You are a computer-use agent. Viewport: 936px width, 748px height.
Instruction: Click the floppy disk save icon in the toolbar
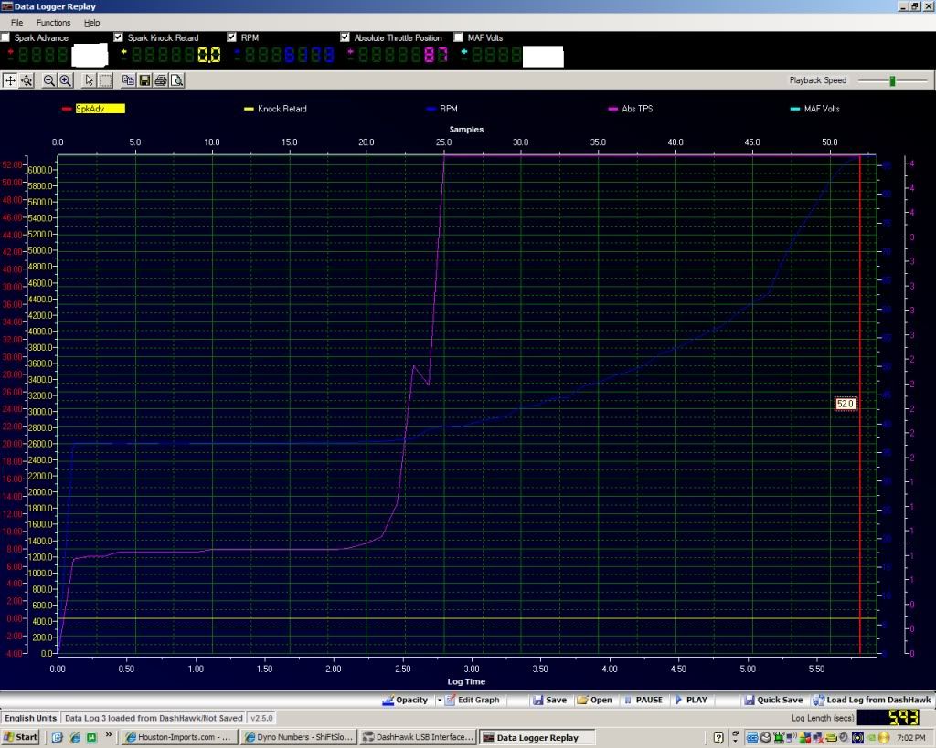point(144,80)
